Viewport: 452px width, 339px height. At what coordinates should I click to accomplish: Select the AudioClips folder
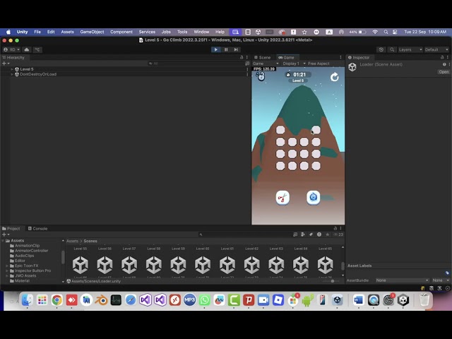point(24,256)
